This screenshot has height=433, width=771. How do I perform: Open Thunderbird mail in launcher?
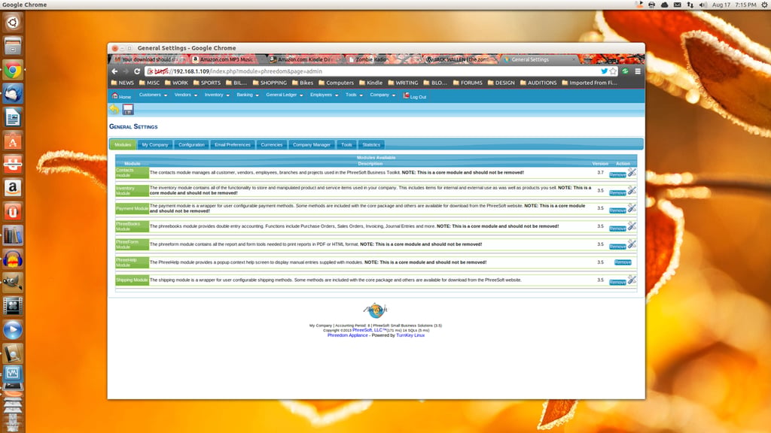pos(13,93)
